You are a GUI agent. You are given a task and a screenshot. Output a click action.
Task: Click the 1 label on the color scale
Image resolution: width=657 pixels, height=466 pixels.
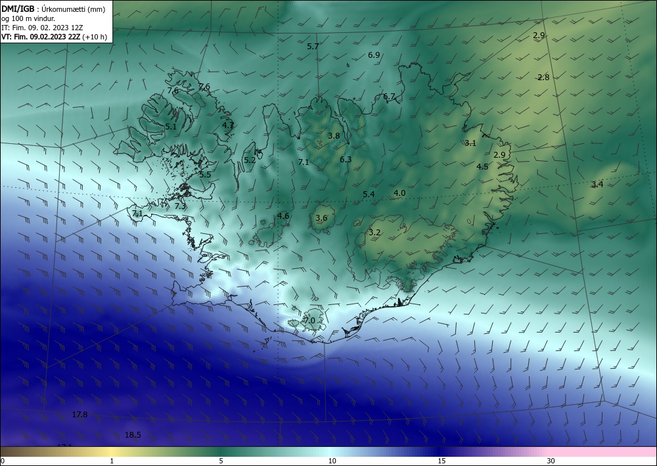pyautogui.click(x=112, y=461)
